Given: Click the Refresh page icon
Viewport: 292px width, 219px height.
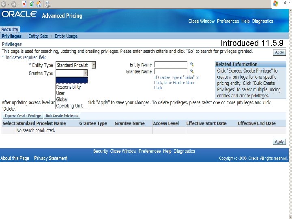Looking at the screenshot, I should [x=32, y=4].
